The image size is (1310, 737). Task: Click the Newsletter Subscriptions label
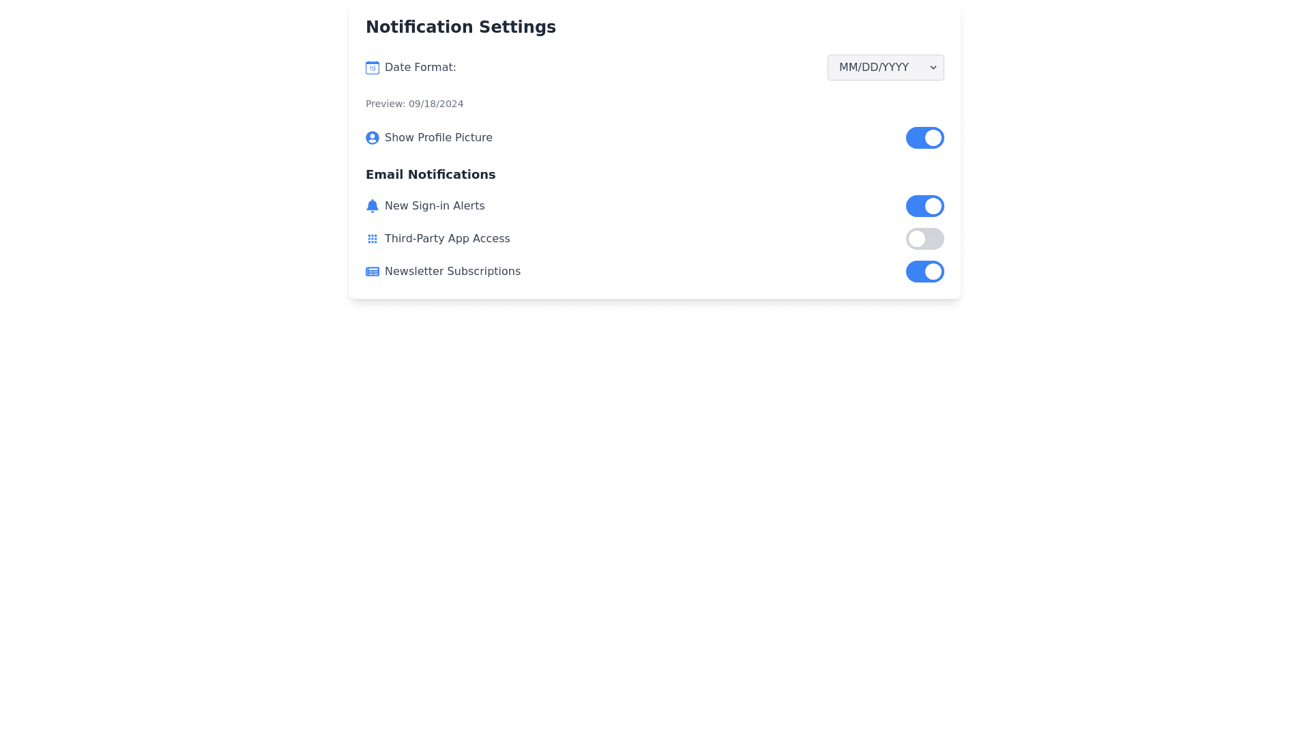point(452,272)
